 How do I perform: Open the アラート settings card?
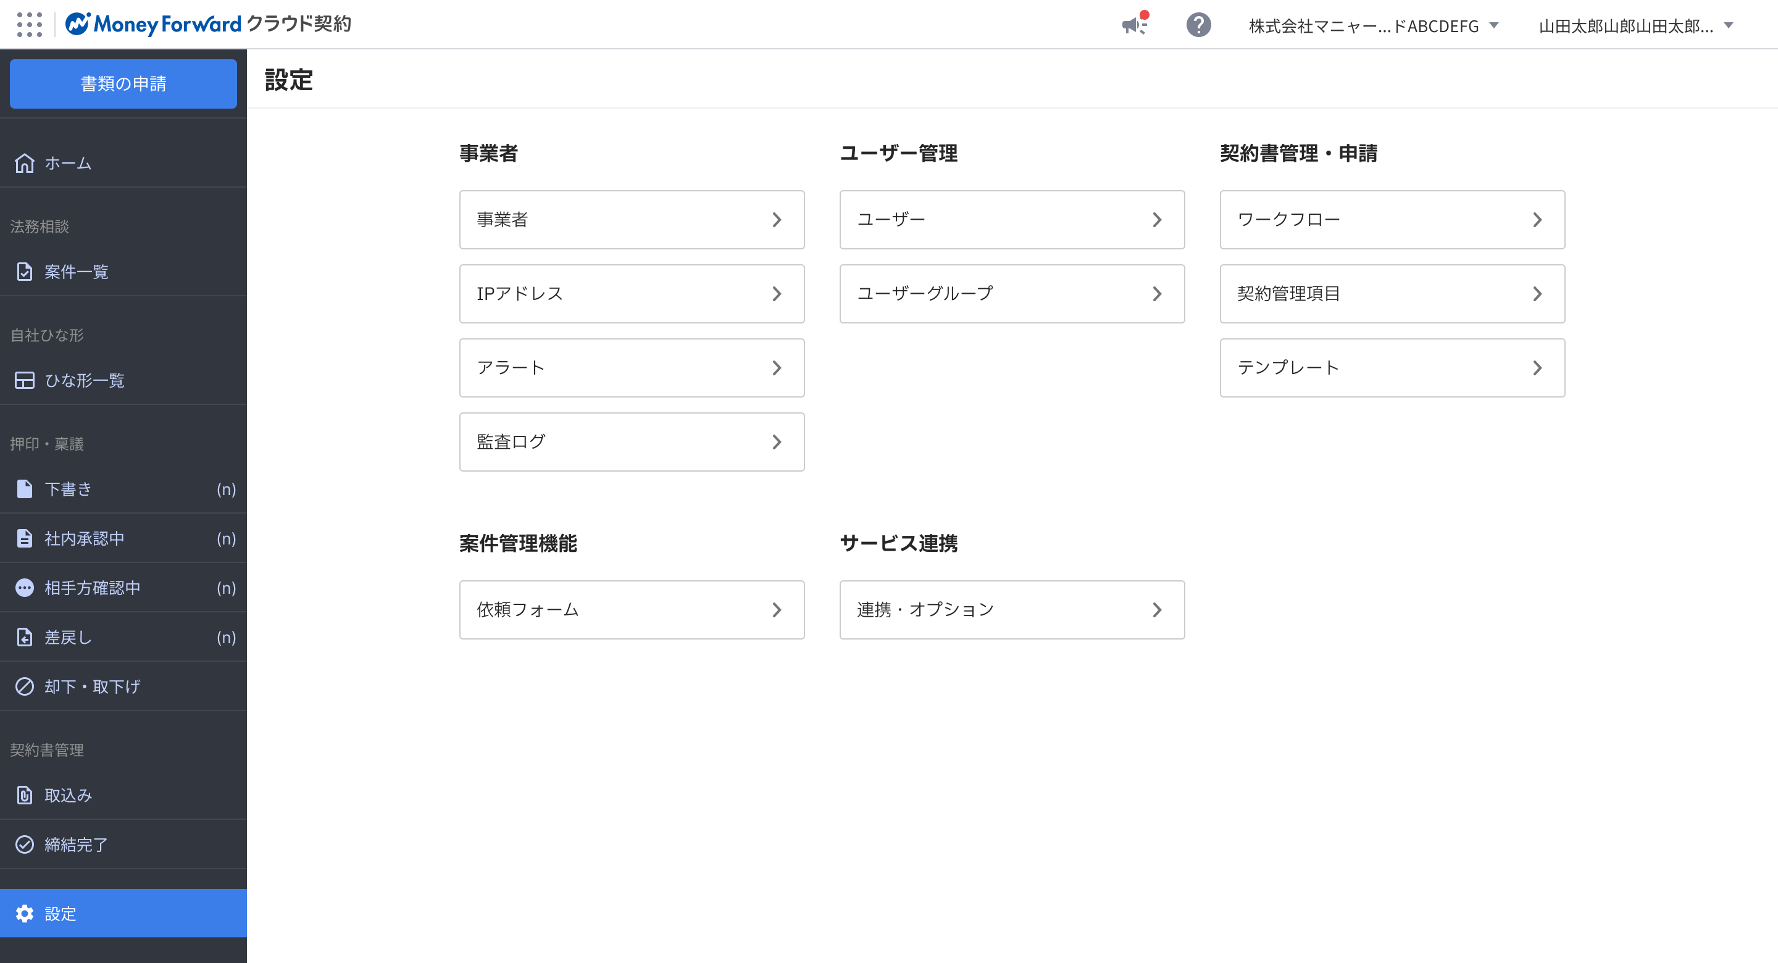632,368
